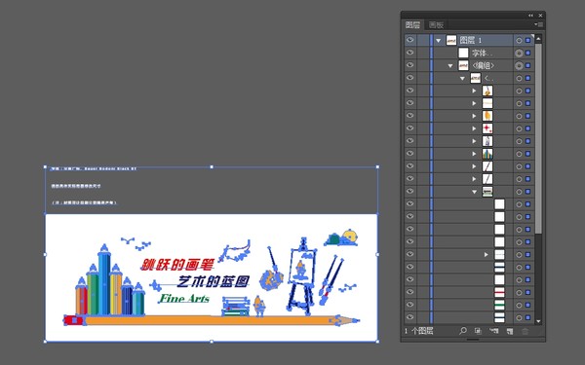585x365 pixels.
Task: Click the layers panel scrollbar down arrow
Action: pyautogui.click(x=538, y=320)
